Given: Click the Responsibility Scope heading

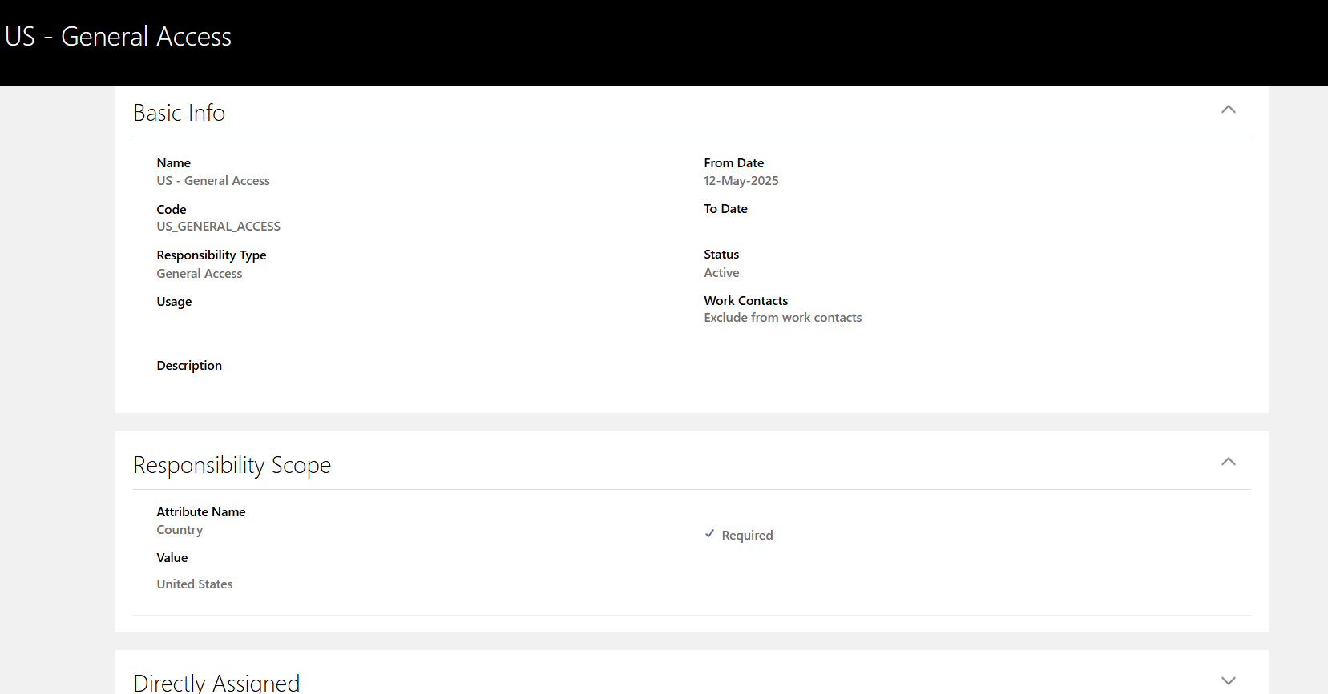Looking at the screenshot, I should point(232,465).
